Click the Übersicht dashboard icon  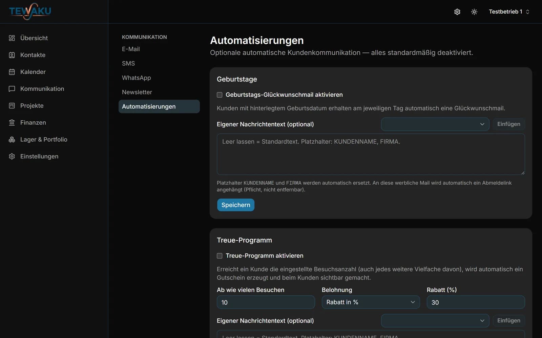coord(12,38)
